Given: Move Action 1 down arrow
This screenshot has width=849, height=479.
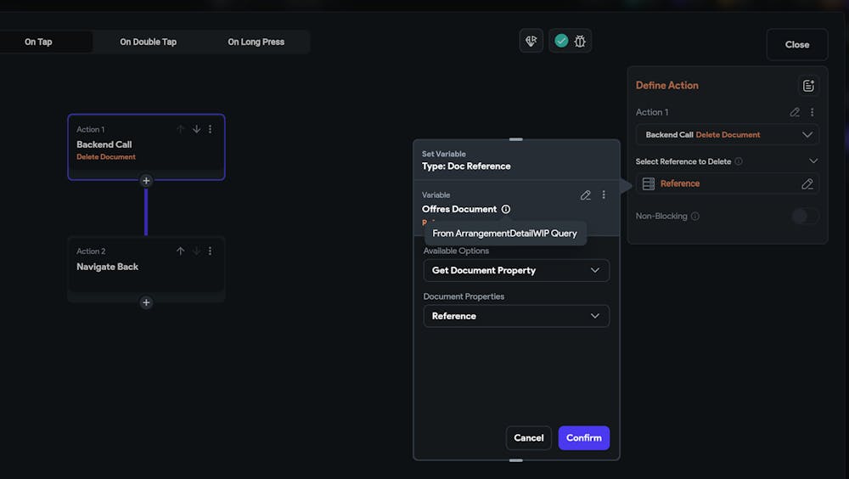Looking at the screenshot, I should (197, 129).
